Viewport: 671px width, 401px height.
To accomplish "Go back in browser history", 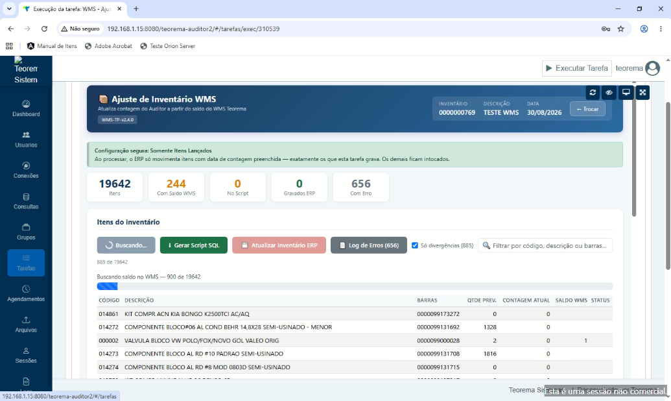I will 11,29.
